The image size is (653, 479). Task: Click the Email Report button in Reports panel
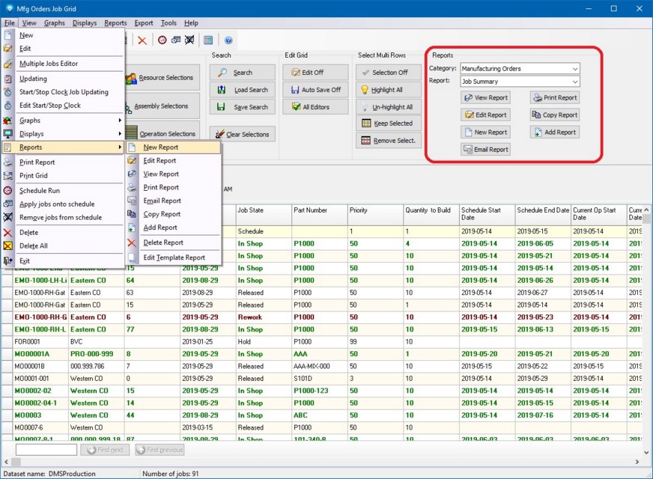(485, 150)
